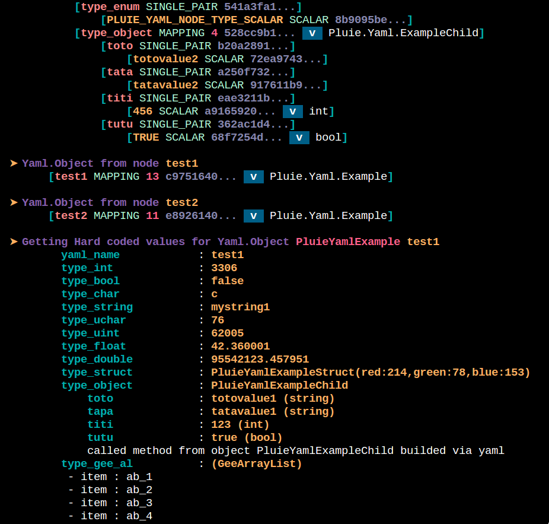Screen dimensions: 549x524
Task: Click the 'type_struct' field label
Action: click(x=97, y=373)
